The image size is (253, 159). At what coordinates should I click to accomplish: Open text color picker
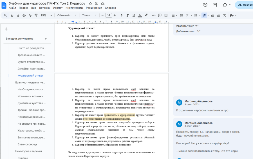click(x=140, y=15)
